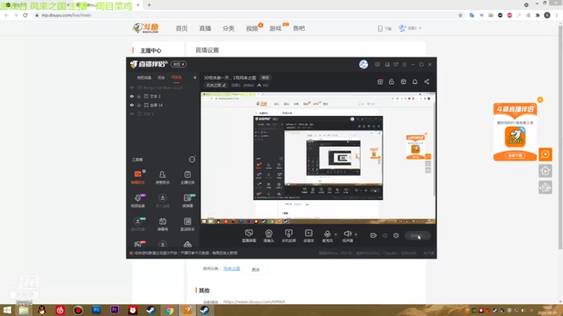This screenshot has height=316, width=563.
Task: Click the start streaming button in companion
Action: click(x=417, y=235)
